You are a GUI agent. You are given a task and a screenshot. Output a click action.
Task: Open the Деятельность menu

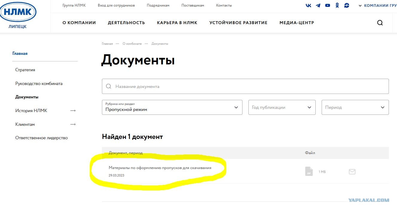click(x=126, y=23)
